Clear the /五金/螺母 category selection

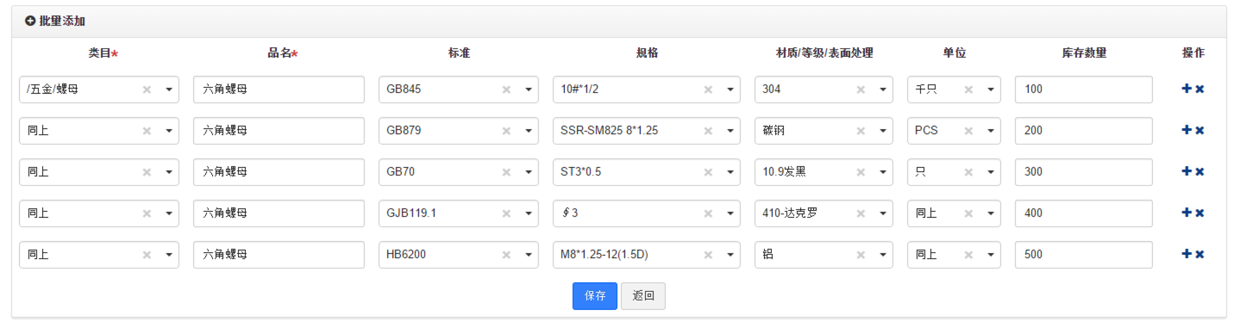pos(147,90)
